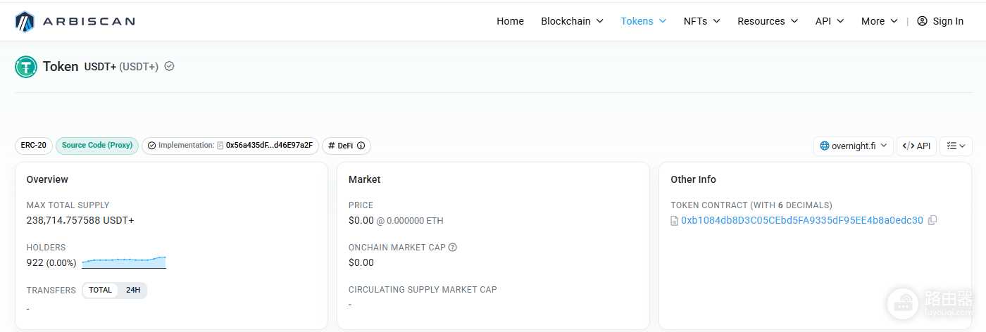Click the USDT+ token logo icon
This screenshot has height=332, width=986.
coord(26,67)
